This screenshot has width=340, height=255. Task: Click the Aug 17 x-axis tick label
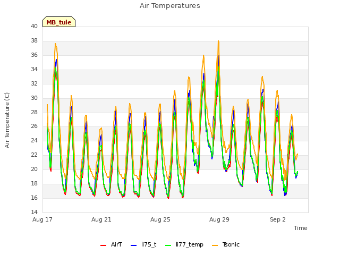(x=42, y=219)
